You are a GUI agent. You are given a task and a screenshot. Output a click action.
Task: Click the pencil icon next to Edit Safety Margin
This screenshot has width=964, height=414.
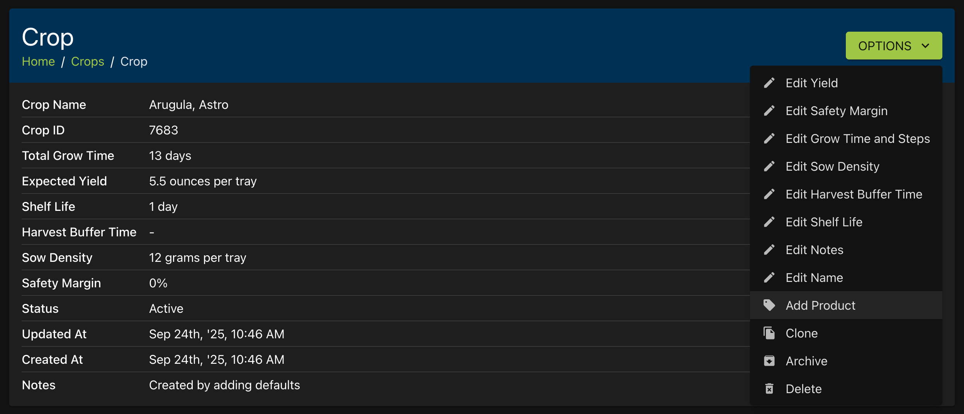[x=769, y=111]
